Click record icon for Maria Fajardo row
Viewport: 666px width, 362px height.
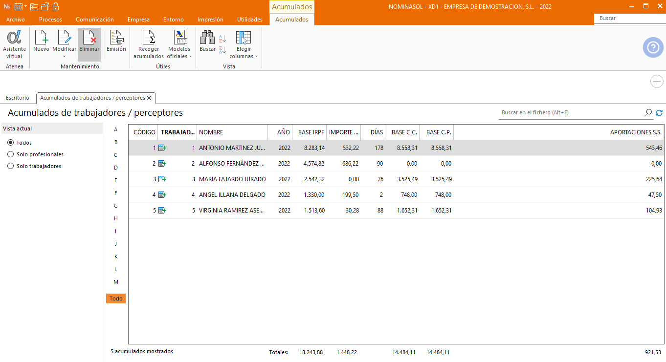tap(162, 179)
